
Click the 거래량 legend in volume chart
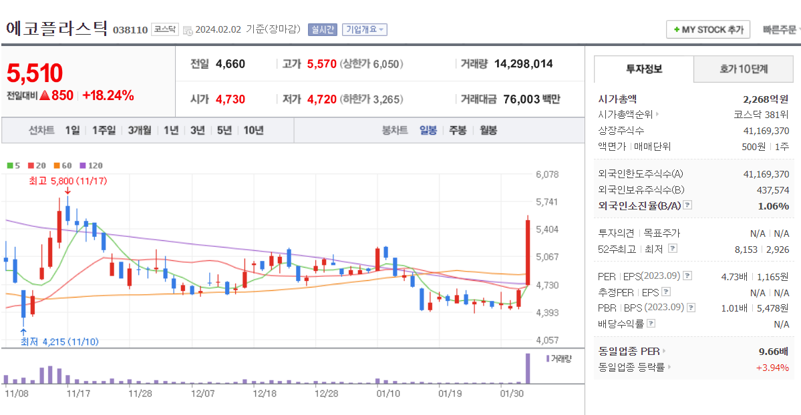559,359
